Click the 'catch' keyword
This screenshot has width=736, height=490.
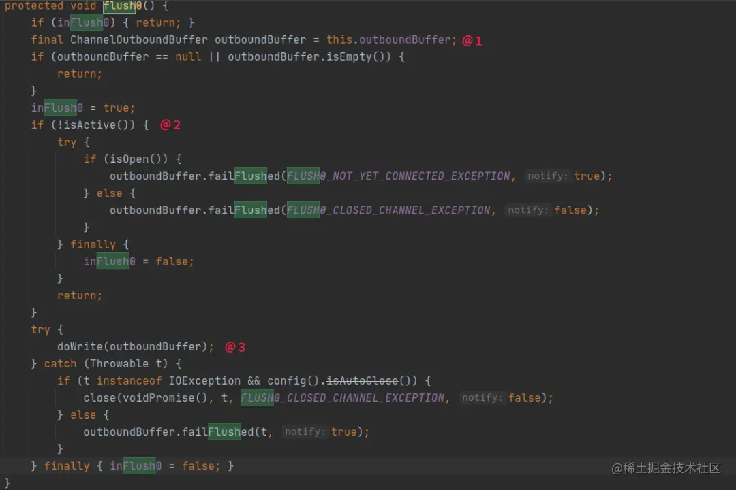pyautogui.click(x=60, y=364)
